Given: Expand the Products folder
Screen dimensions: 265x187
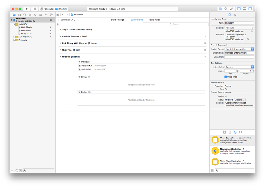Looking at the screenshot, I should [x=14, y=40].
